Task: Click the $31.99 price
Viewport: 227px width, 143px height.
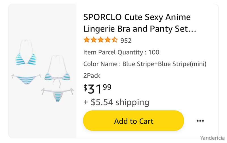Action: pos(97,89)
